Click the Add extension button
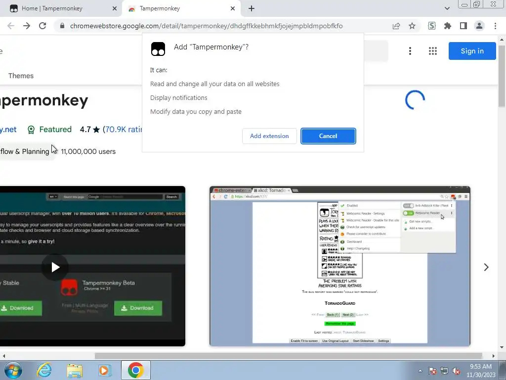The height and width of the screenshot is (380, 506). coord(269,136)
